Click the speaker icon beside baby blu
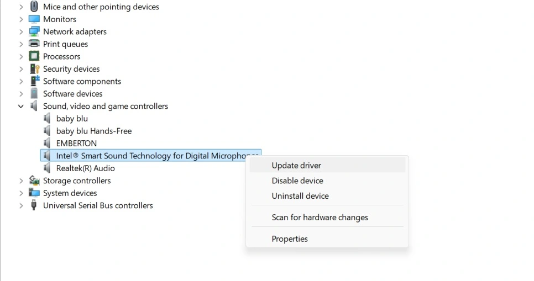The height and width of the screenshot is (281, 534). 47,118
